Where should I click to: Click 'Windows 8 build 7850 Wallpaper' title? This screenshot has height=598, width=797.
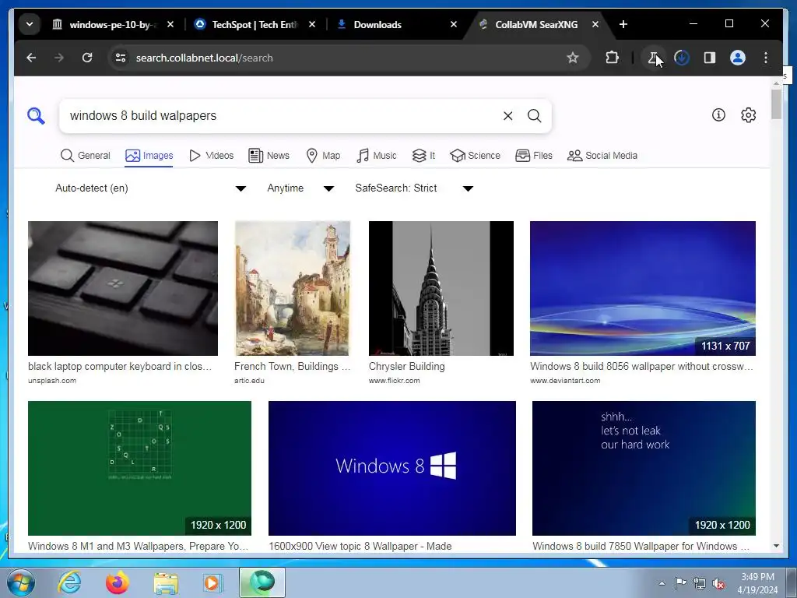[x=641, y=546]
